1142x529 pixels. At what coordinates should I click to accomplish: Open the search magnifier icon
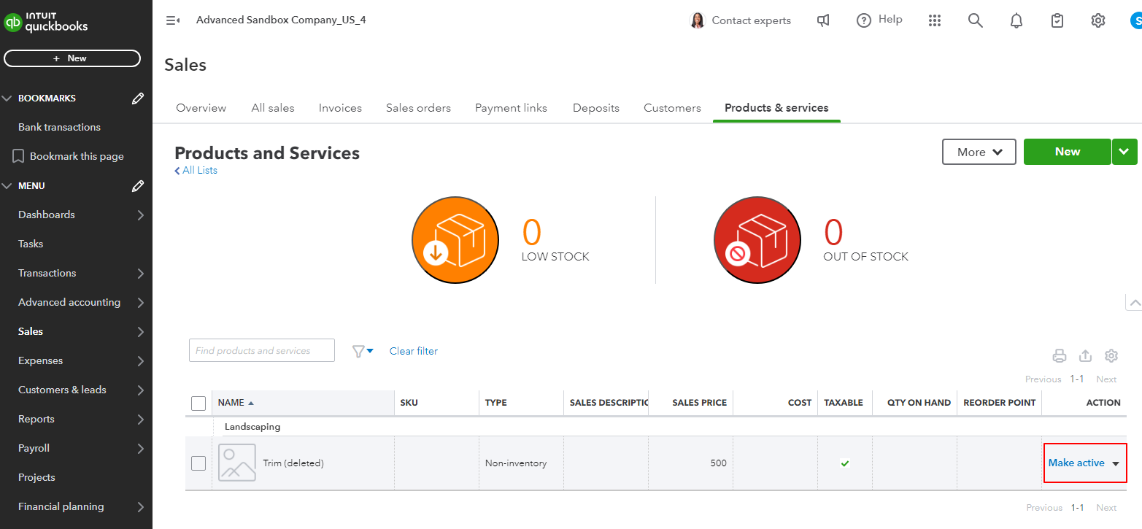[x=975, y=20]
